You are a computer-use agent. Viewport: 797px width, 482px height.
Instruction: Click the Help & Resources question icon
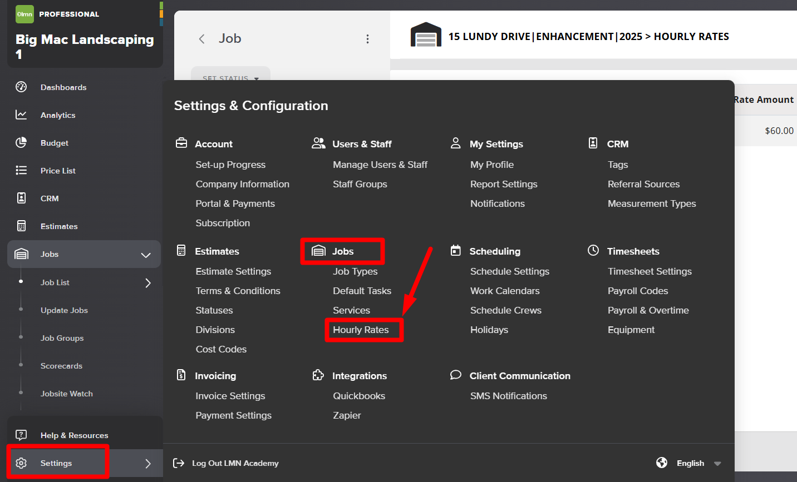tap(21, 435)
